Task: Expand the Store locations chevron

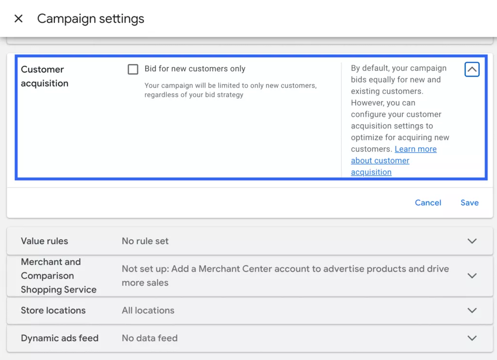Action: pos(472,310)
